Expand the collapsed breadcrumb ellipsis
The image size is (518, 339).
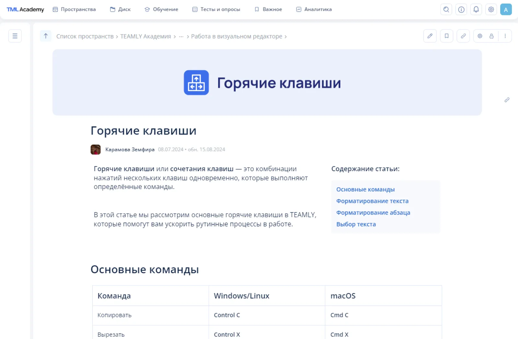pos(181,36)
